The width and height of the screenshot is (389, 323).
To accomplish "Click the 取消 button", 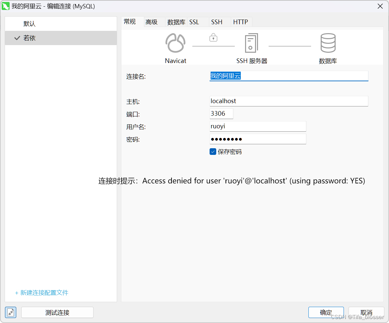I will click(x=366, y=312).
